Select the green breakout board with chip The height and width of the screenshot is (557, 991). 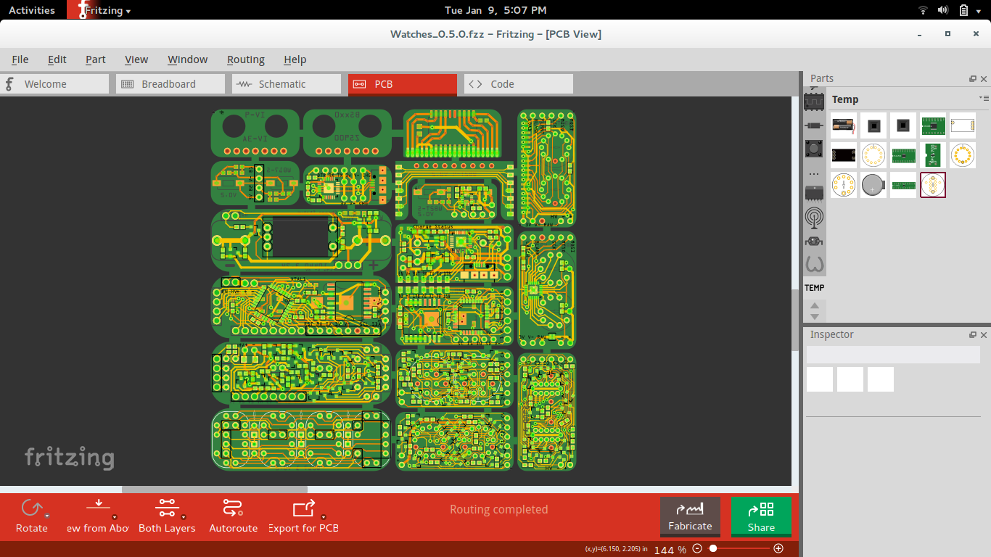[x=933, y=125]
